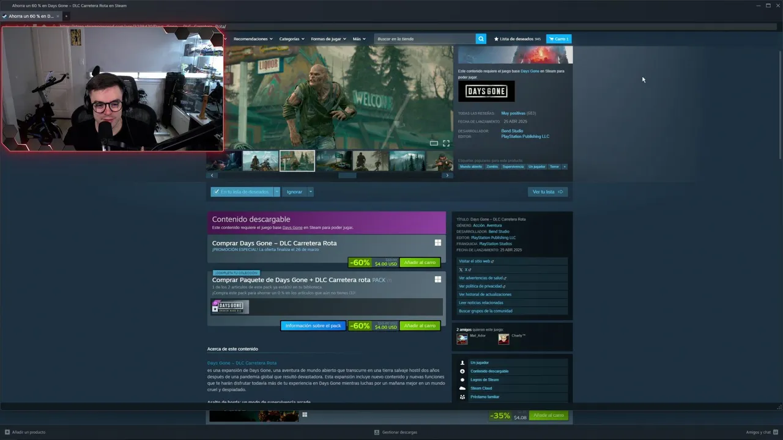The image size is (783, 440).
Task: Click Ver advertencias de salud link
Action: click(483, 278)
